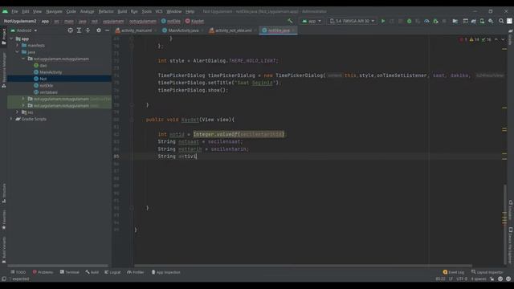Toggle tool window bars icon at bottom left
This screenshot has height=289, width=514.
point(4,279)
